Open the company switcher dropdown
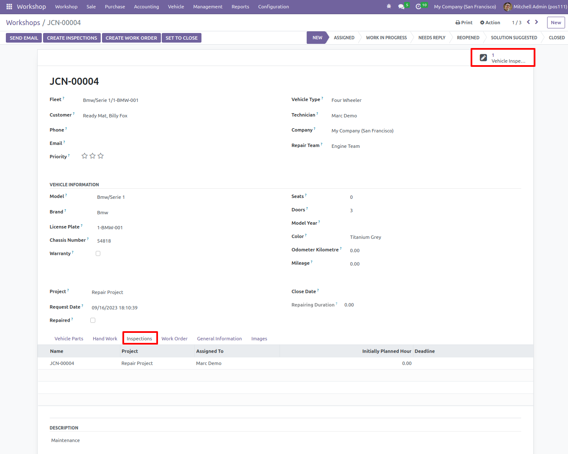 point(465,7)
